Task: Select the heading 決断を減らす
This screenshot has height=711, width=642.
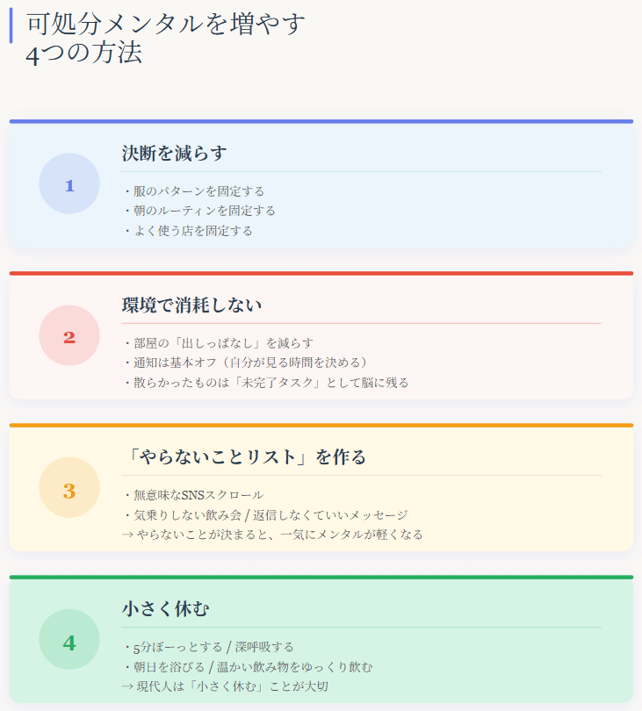Action: pyautogui.click(x=174, y=154)
